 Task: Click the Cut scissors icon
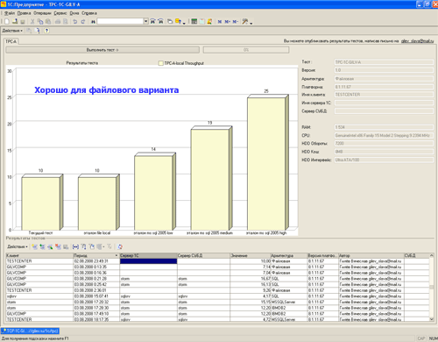tap(32, 21)
